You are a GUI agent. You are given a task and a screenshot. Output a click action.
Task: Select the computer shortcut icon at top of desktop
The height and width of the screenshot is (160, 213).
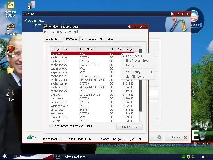pyautogui.click(x=31, y=5)
